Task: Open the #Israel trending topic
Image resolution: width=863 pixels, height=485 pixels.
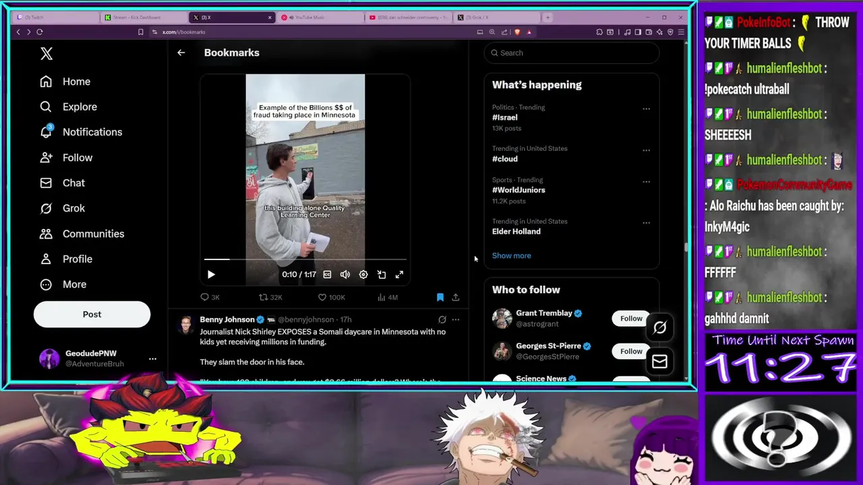Action: tap(505, 117)
